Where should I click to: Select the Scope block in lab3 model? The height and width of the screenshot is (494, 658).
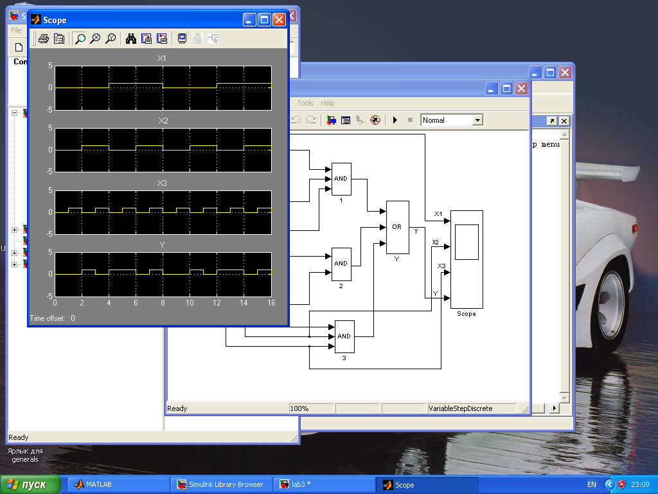click(x=467, y=260)
